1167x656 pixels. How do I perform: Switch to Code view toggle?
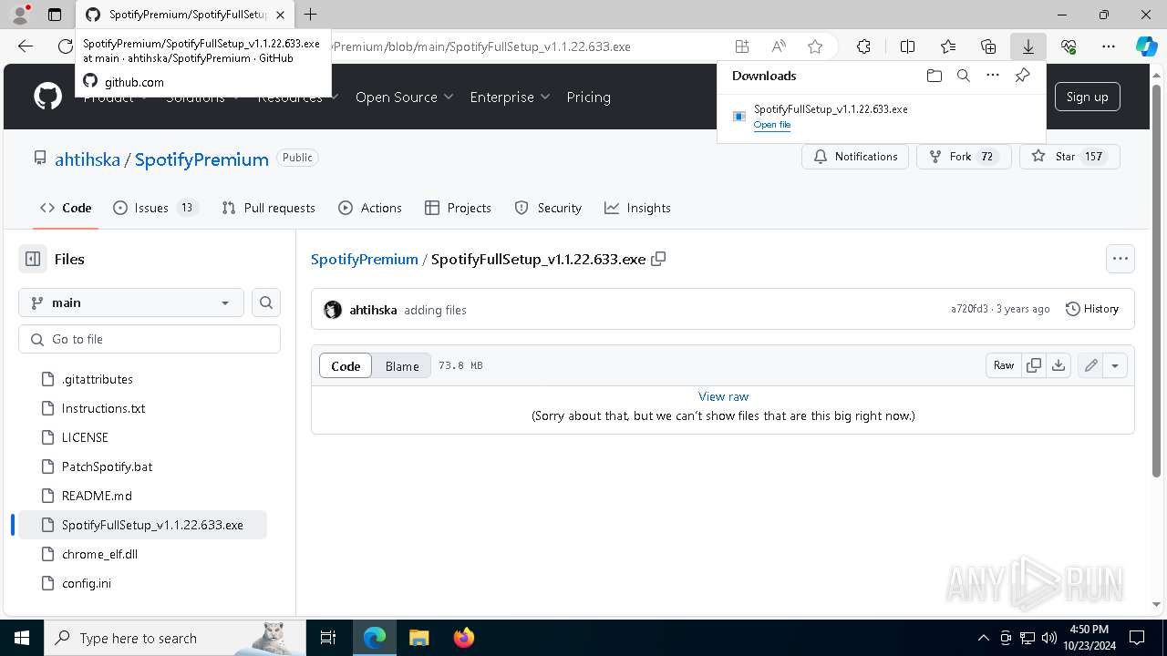click(346, 365)
